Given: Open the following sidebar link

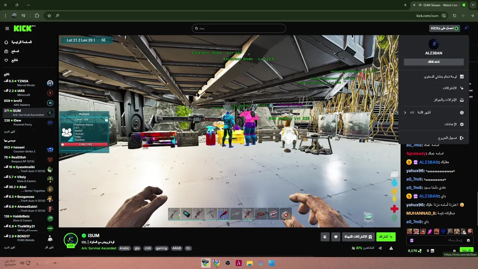Looking at the screenshot, I should click(11, 60).
